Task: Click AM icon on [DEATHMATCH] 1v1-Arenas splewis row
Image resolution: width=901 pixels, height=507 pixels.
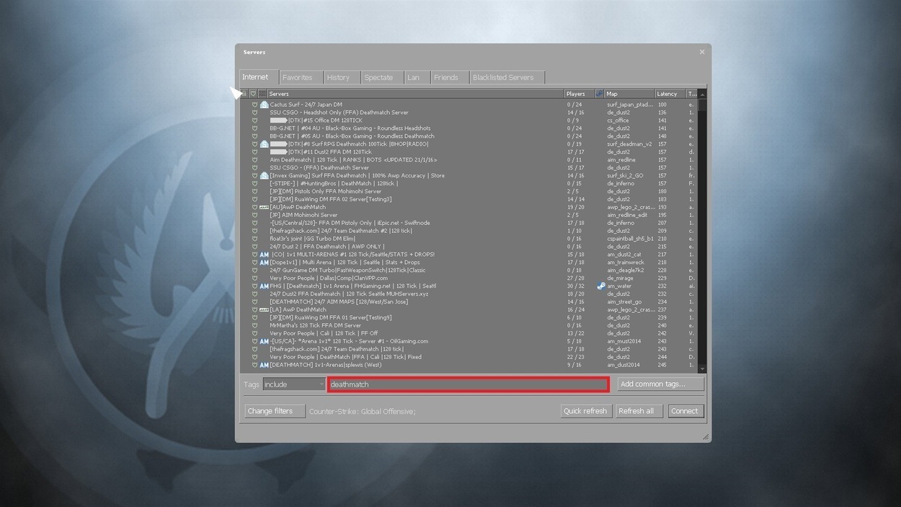Action: (x=265, y=365)
